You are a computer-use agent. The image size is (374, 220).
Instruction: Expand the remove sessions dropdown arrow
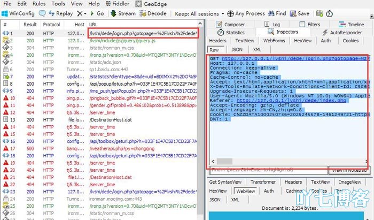85,14
